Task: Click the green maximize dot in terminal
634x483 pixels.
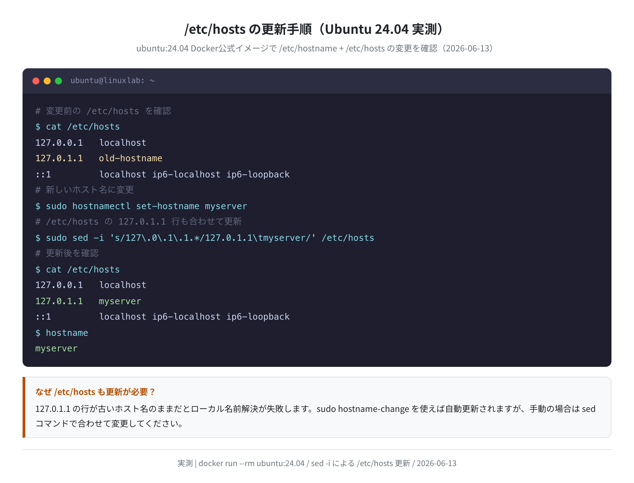Action: (x=58, y=81)
